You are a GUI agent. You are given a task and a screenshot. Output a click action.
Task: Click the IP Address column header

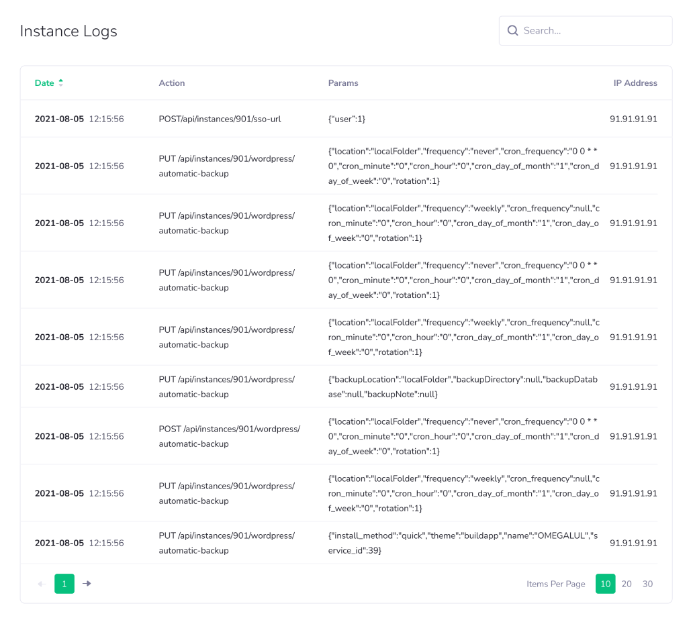click(635, 83)
